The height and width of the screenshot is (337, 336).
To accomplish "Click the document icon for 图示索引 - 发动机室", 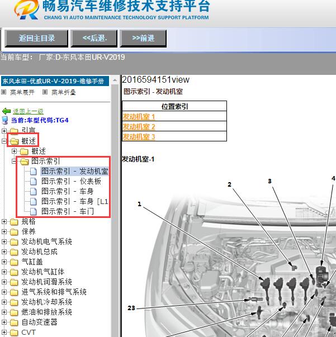I will coord(34,171).
